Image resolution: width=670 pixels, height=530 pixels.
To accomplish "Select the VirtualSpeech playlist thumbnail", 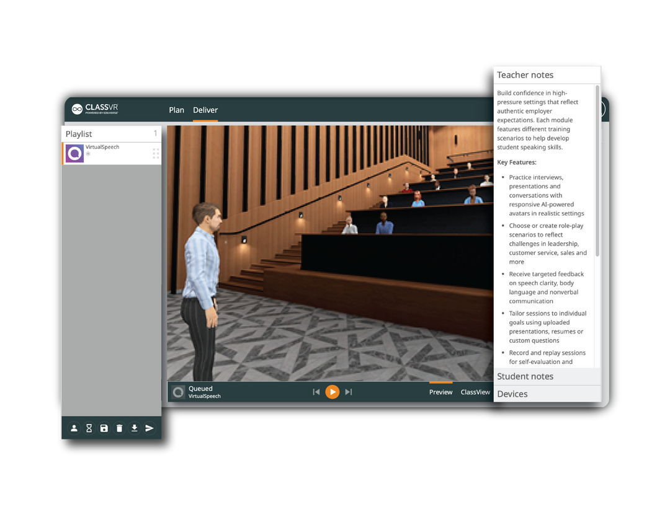I will coord(75,154).
